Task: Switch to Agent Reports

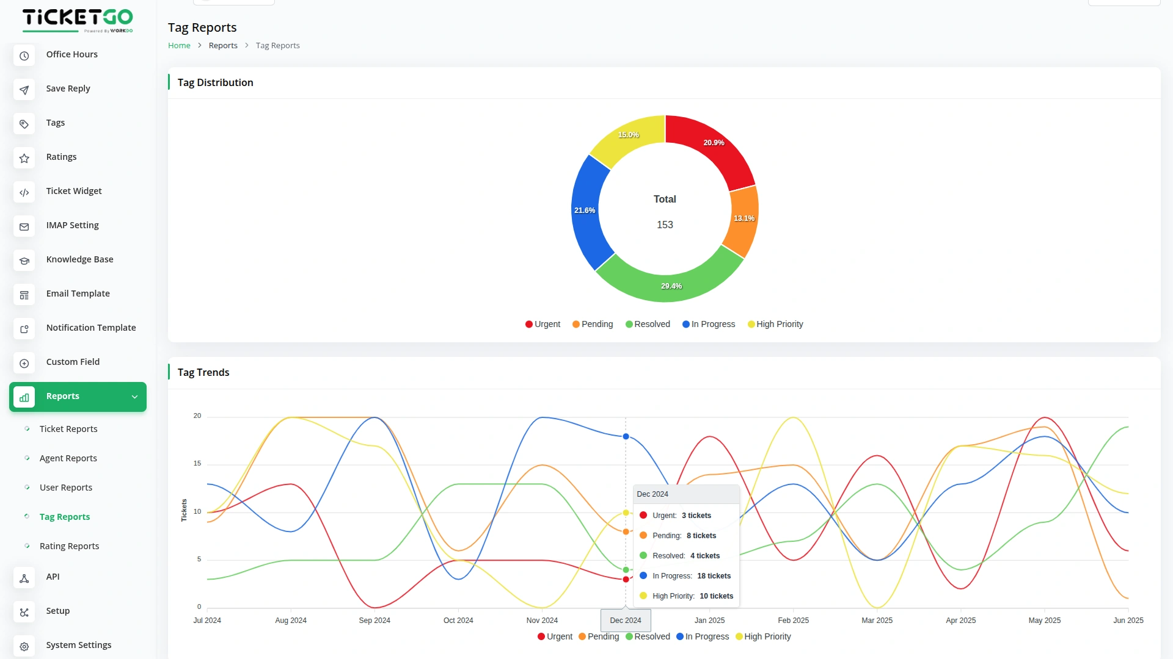Action: click(x=68, y=458)
